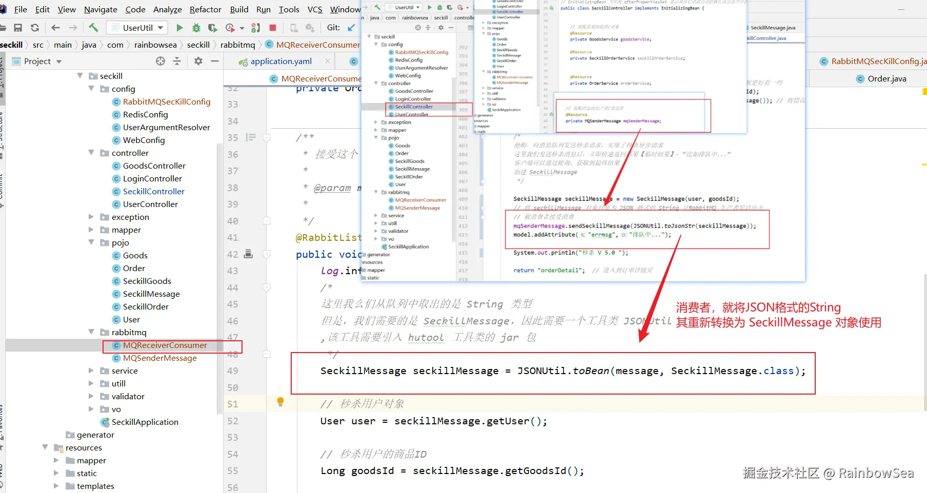Click the locate opened file crosshair icon
Image resolution: width=927 pixels, height=493 pixels.
(160, 61)
